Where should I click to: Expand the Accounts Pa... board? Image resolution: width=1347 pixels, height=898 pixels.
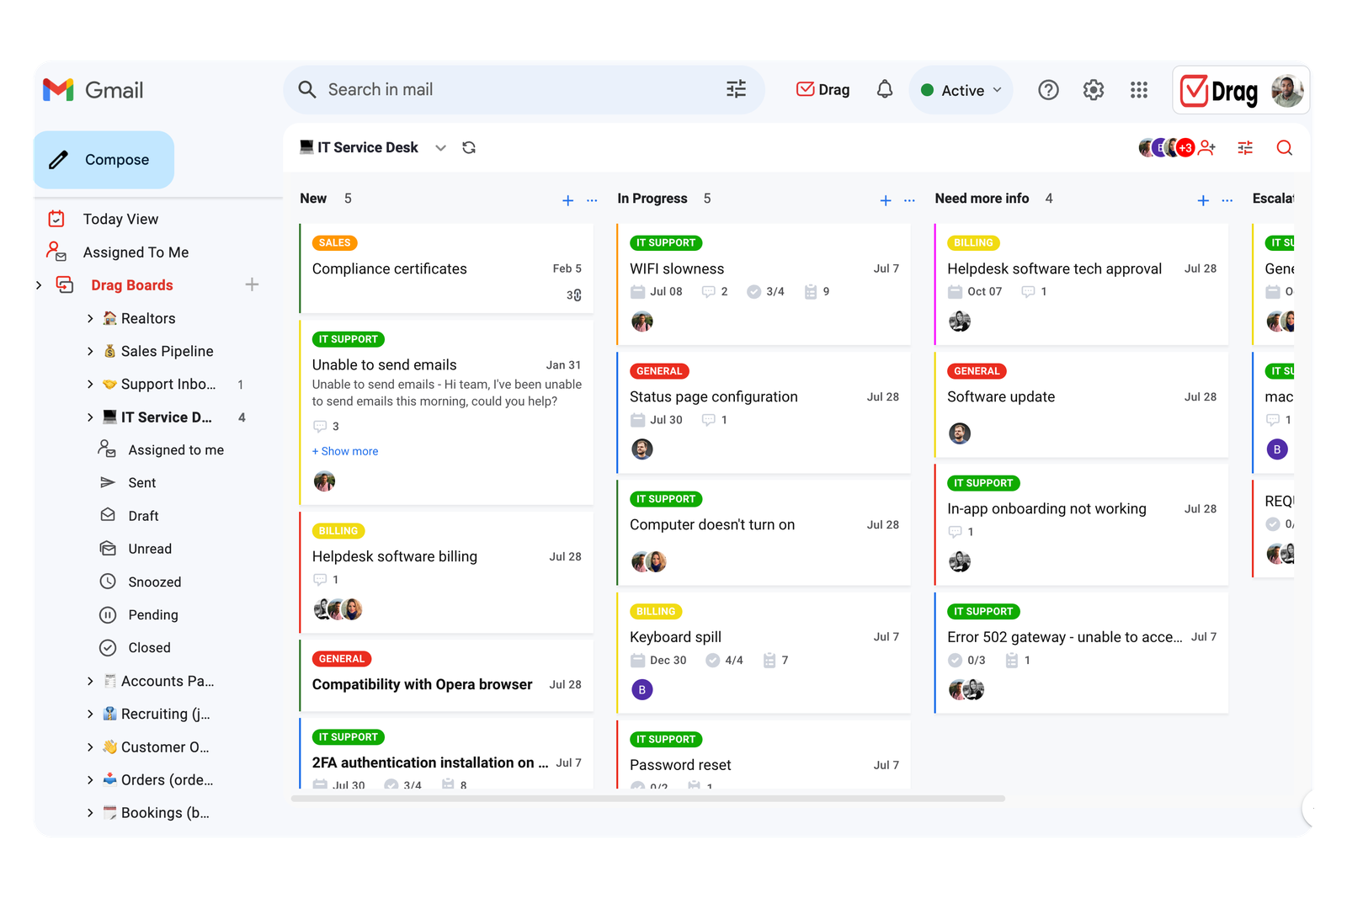coord(90,681)
